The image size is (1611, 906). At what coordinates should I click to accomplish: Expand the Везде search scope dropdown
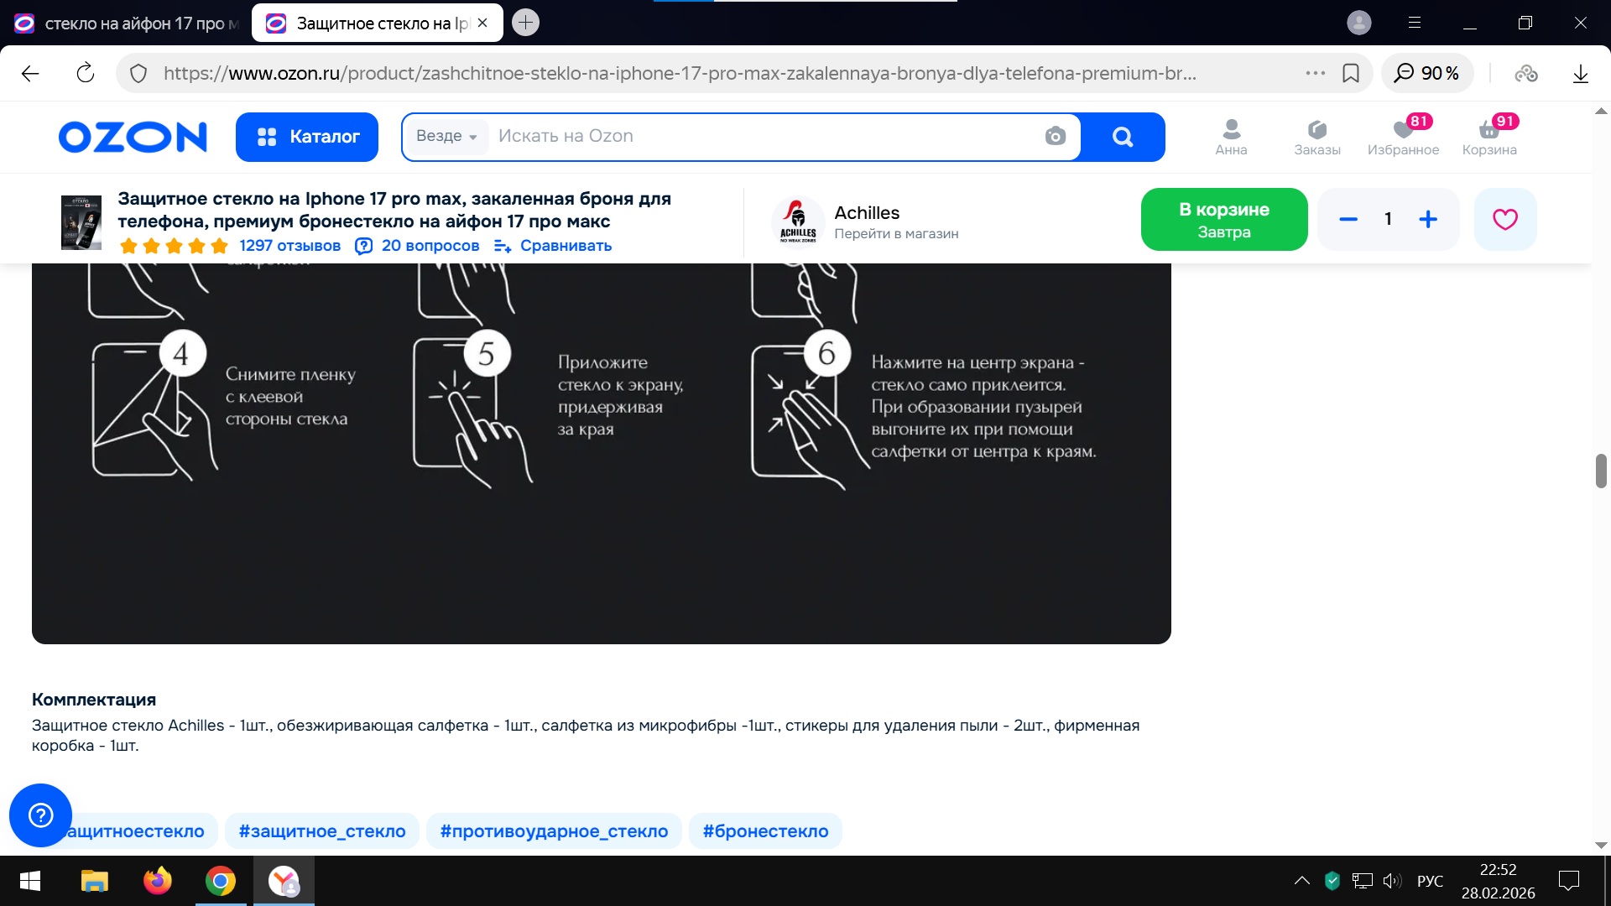tap(446, 136)
